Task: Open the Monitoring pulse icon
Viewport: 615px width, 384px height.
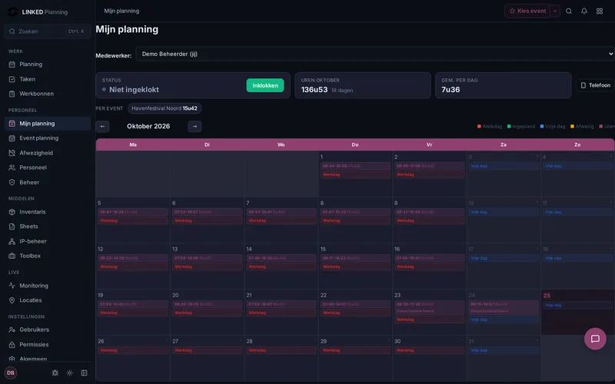Action: point(12,286)
